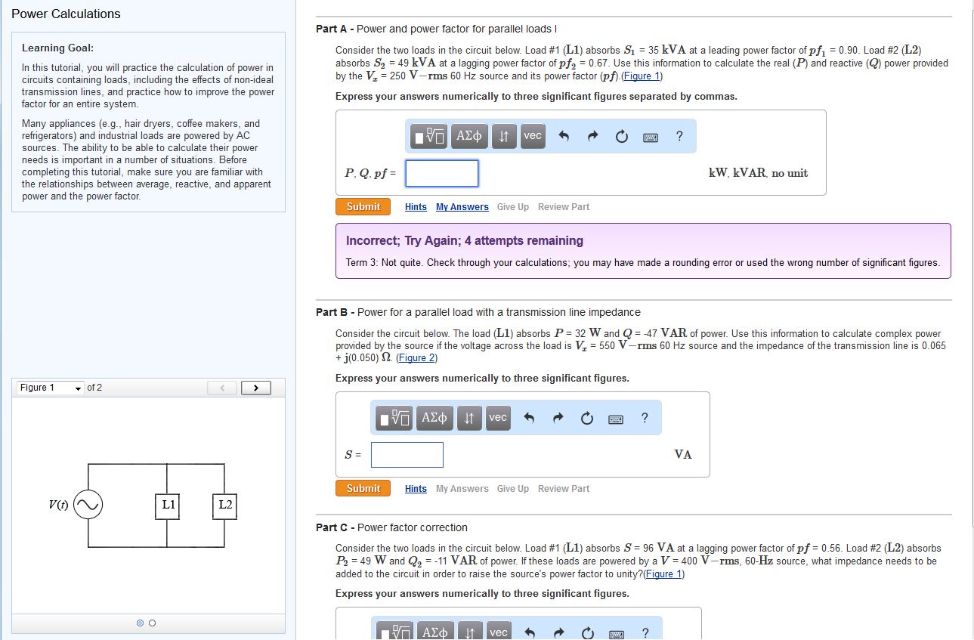Redo entry in Part B toolbar

558,419
